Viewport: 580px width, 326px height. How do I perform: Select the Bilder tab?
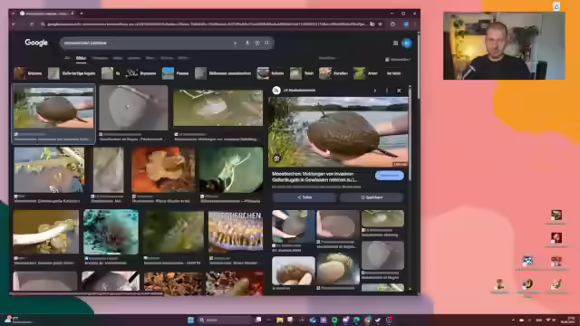(81, 58)
